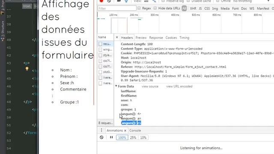Filter requests by Font
Image resolution: width=274 pixels, height=154 pixels.
[235, 9]
